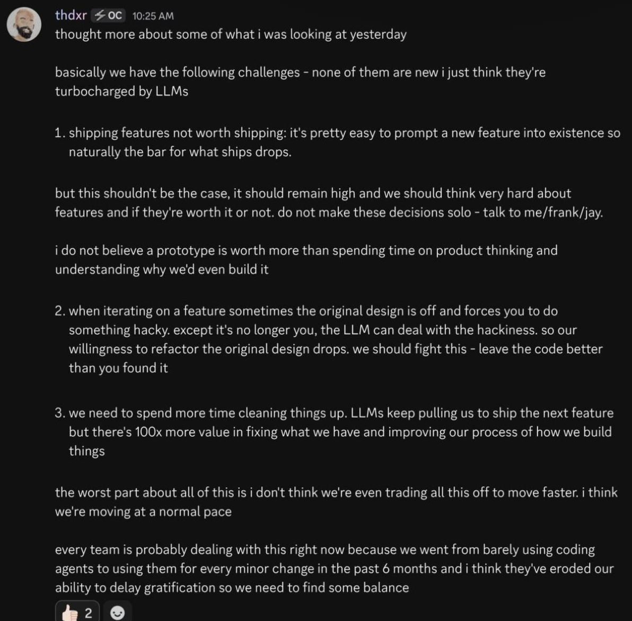Screen dimensions: 632x621
Task: Click the line "naturally the bar for what ships drops."
Action: pos(180,152)
